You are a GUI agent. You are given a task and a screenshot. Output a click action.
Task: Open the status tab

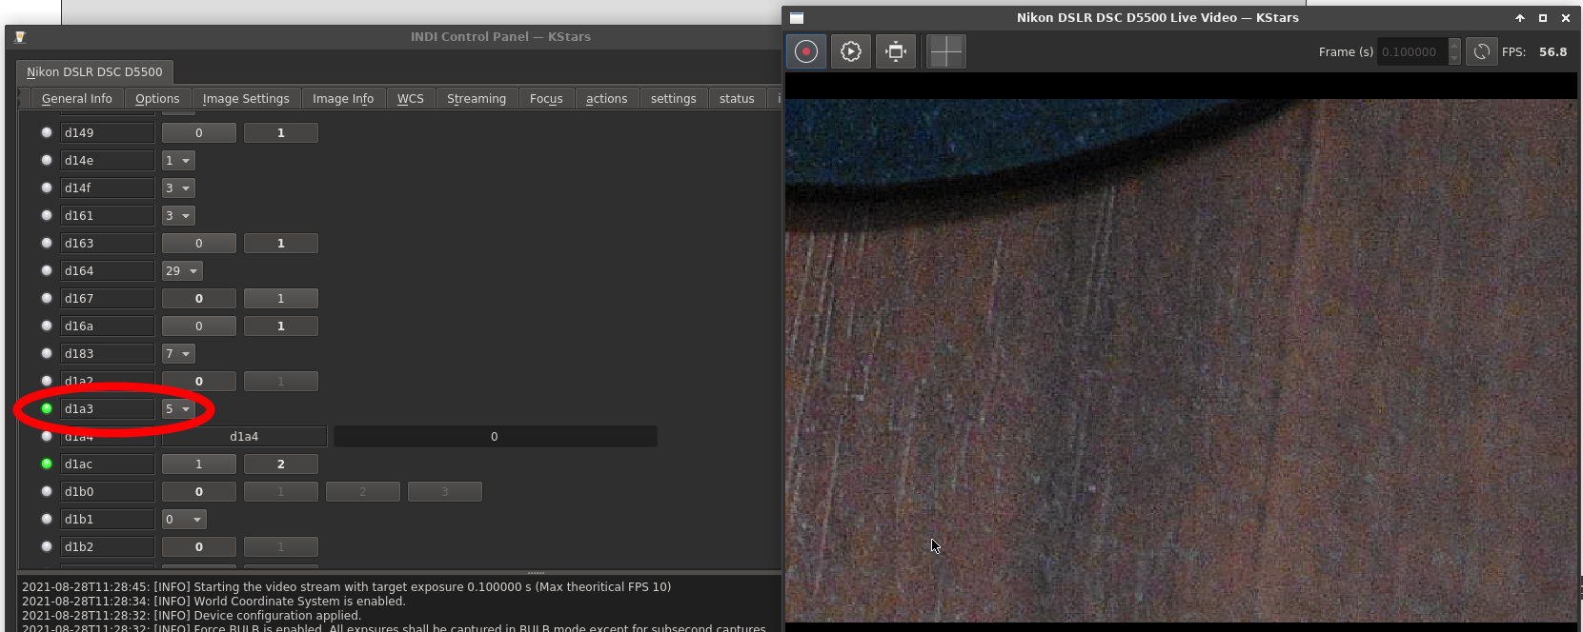coord(737,98)
